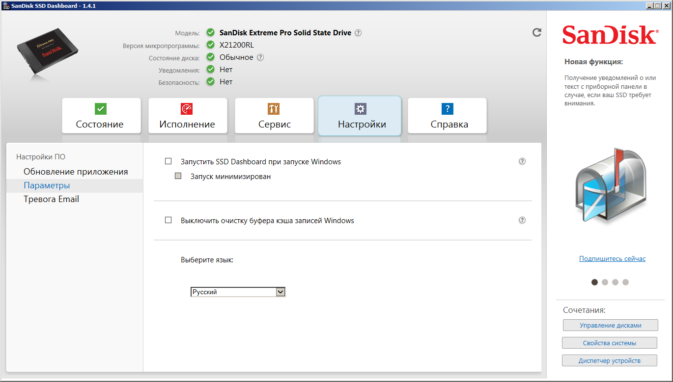Screen dimensions: 673x382
Task: Click the help icon for the Windows startup option
Action: (522, 161)
